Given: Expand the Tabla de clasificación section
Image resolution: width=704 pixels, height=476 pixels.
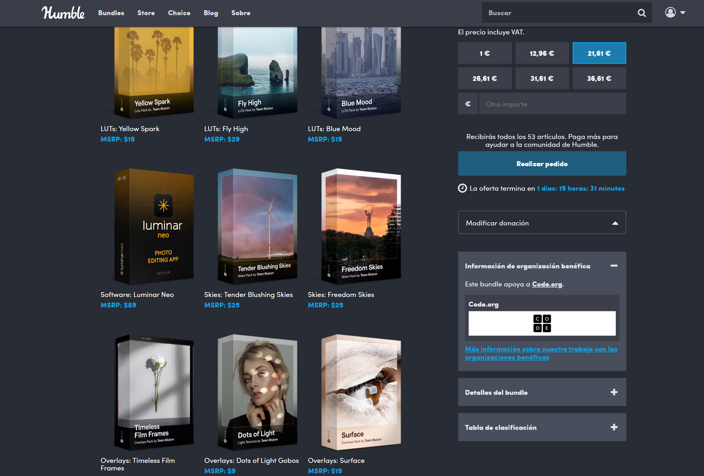Looking at the screenshot, I should point(501,428).
